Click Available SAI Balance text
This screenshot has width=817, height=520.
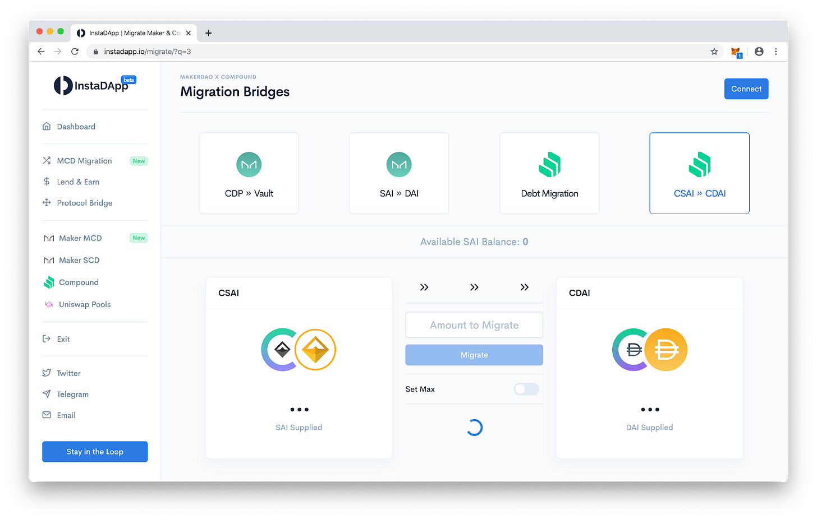pyautogui.click(x=474, y=242)
